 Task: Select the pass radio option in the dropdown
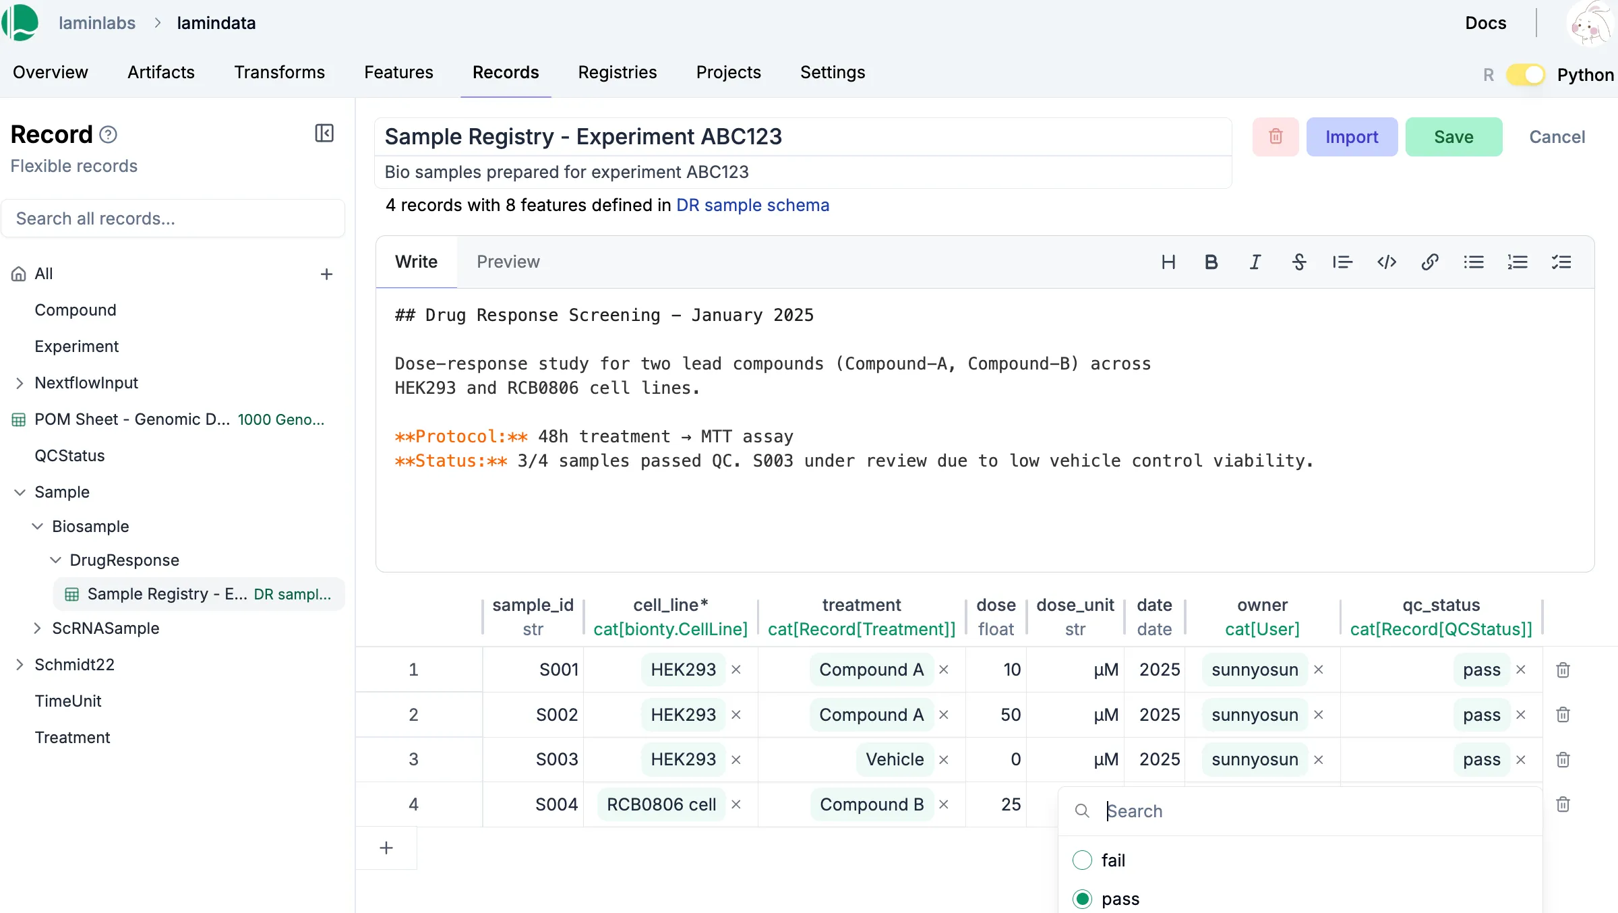point(1082,899)
